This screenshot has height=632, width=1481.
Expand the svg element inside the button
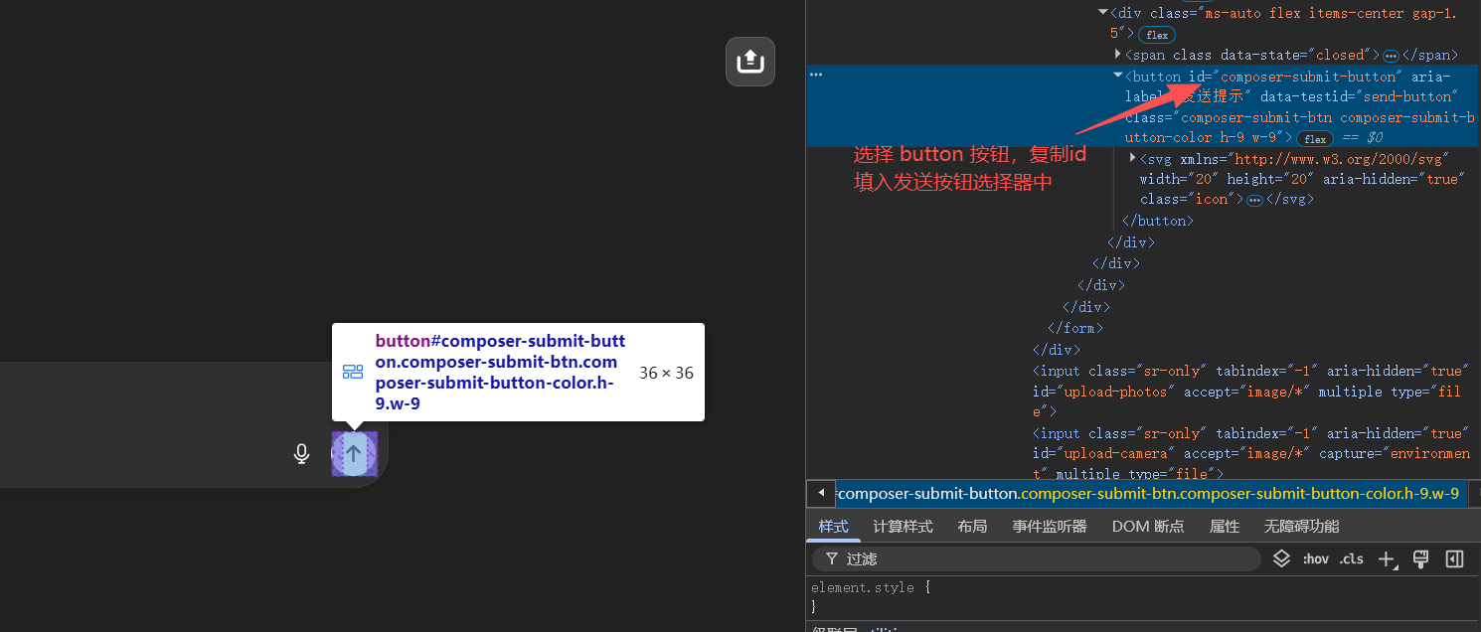[x=1132, y=157]
